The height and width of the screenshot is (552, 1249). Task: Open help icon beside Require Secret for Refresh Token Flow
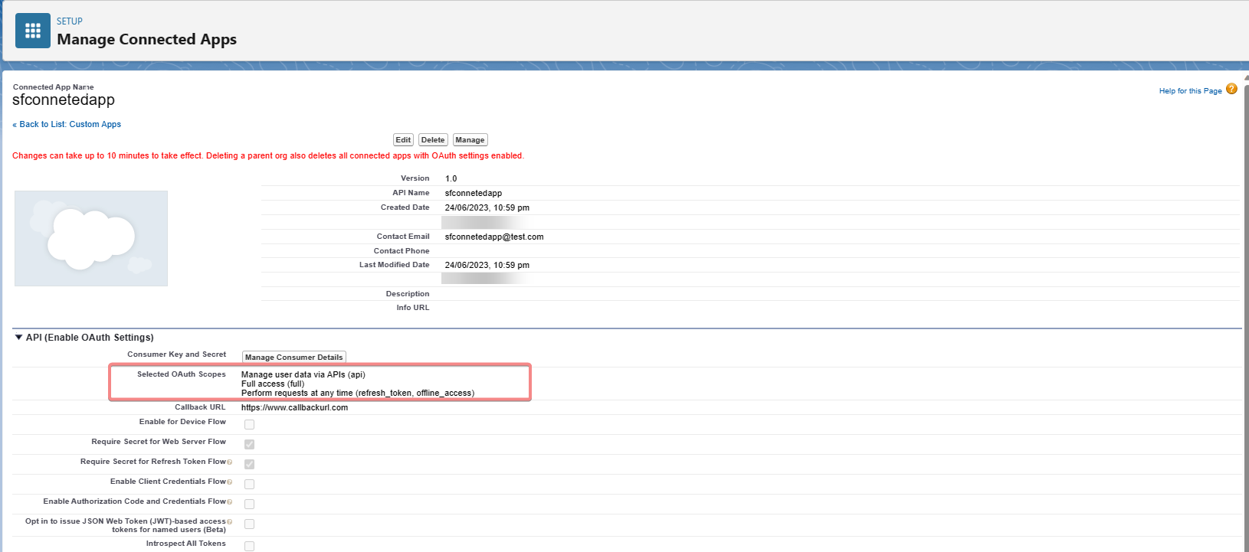230,462
